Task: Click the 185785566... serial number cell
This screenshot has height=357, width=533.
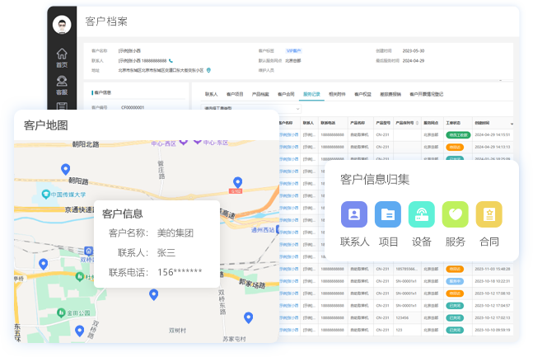Action: [x=406, y=269]
